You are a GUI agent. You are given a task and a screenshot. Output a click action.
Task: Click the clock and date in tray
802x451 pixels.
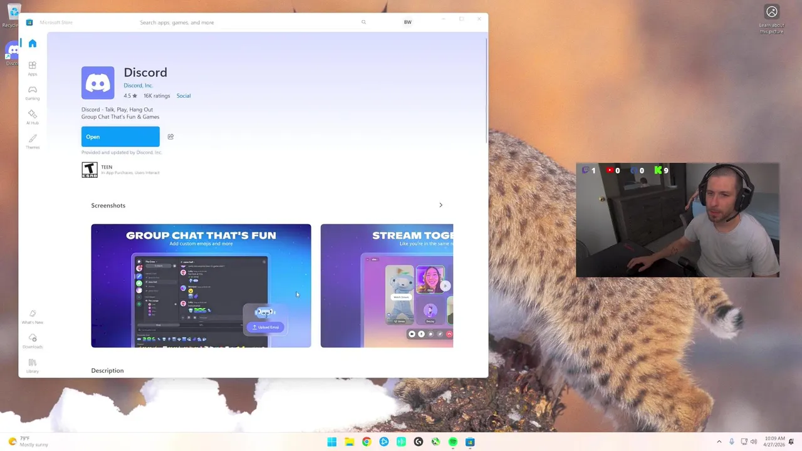[x=773, y=442]
